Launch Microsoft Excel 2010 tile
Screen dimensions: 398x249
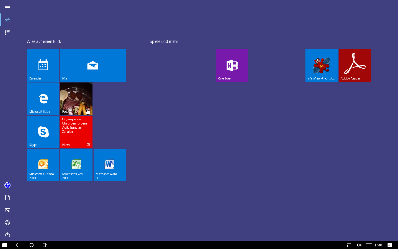click(76, 165)
